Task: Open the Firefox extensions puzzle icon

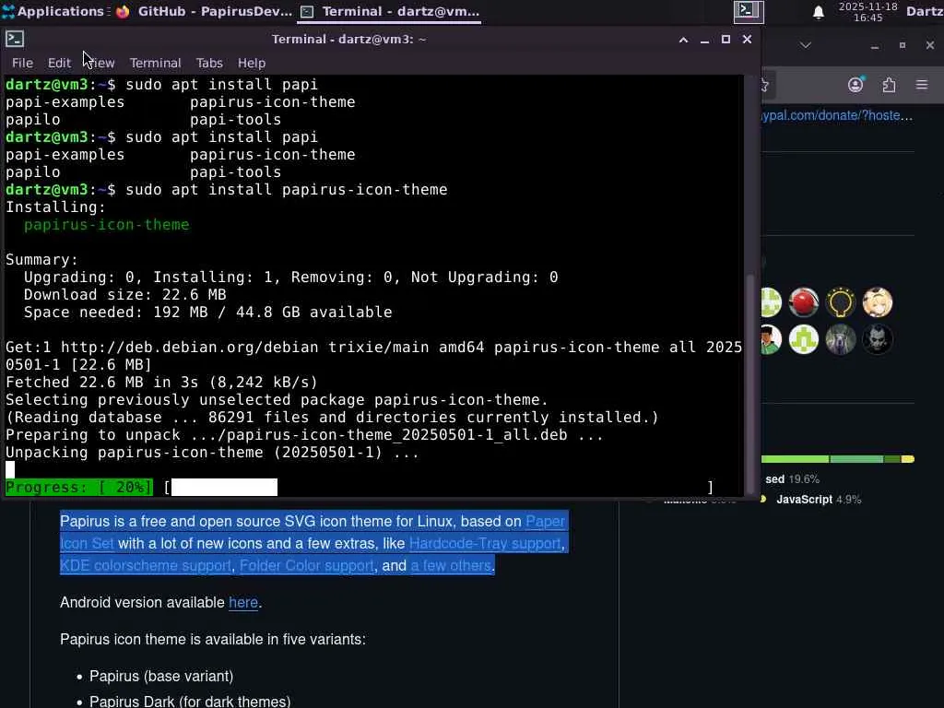Action: 890,85
